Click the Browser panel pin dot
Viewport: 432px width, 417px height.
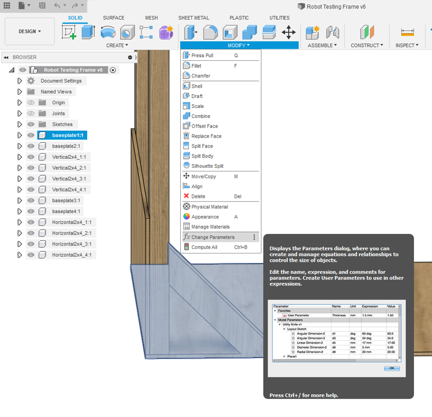click(130, 57)
